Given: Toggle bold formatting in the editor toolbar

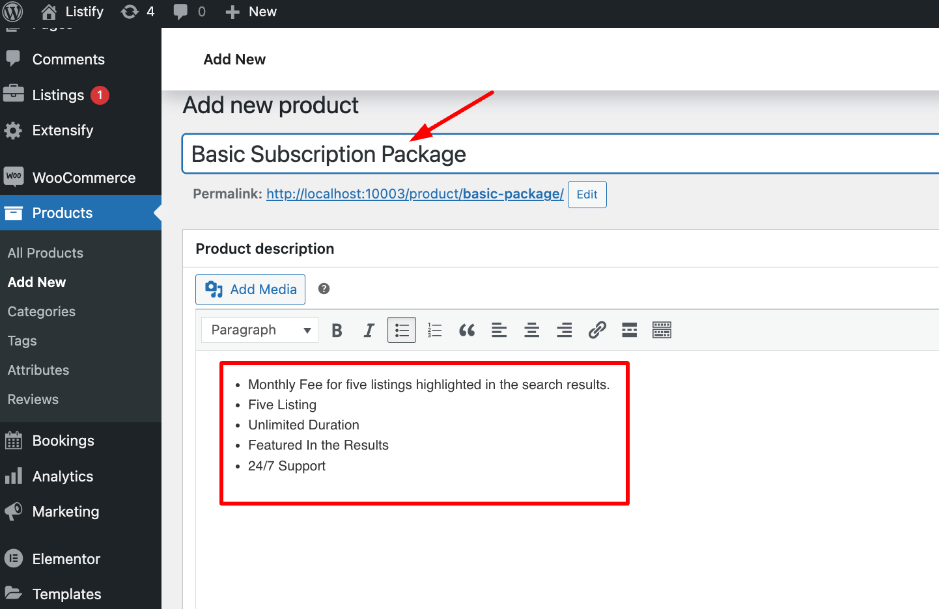Looking at the screenshot, I should coord(337,330).
